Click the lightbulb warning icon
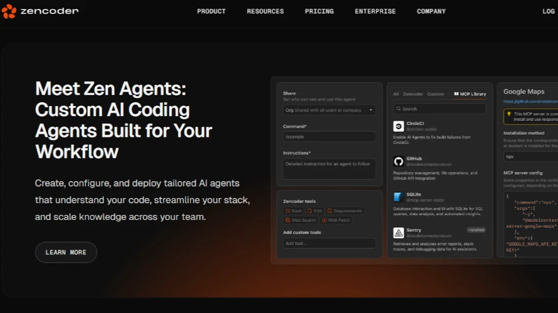Image resolution: width=558 pixels, height=313 pixels. [x=509, y=114]
